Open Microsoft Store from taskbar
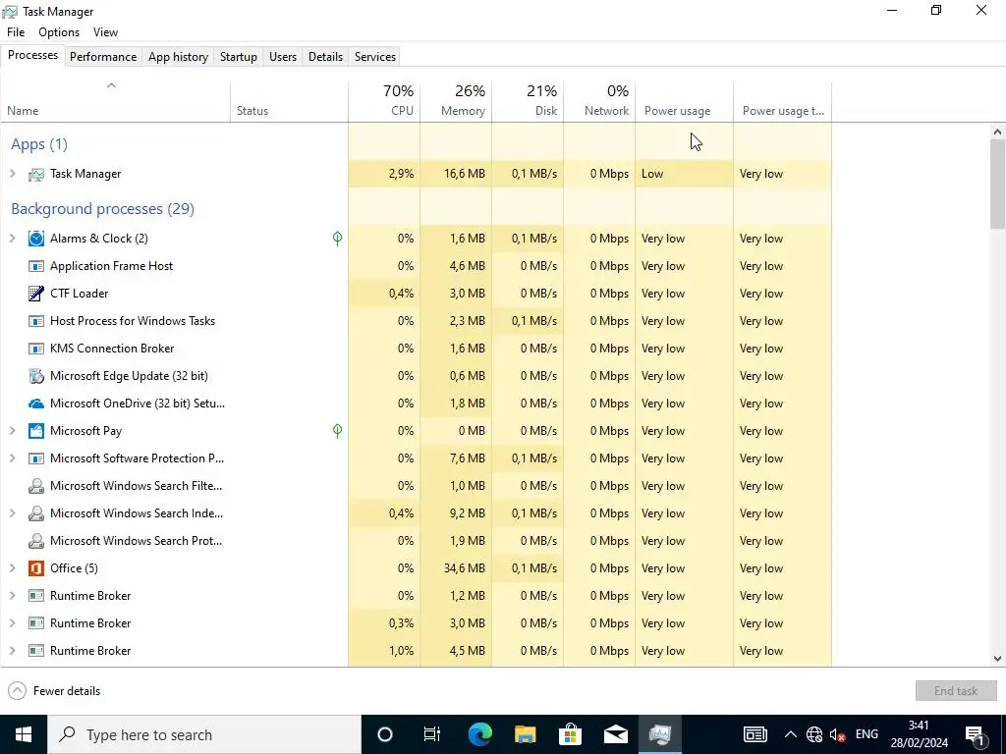Viewport: 1006px width, 754px height. pyautogui.click(x=570, y=734)
